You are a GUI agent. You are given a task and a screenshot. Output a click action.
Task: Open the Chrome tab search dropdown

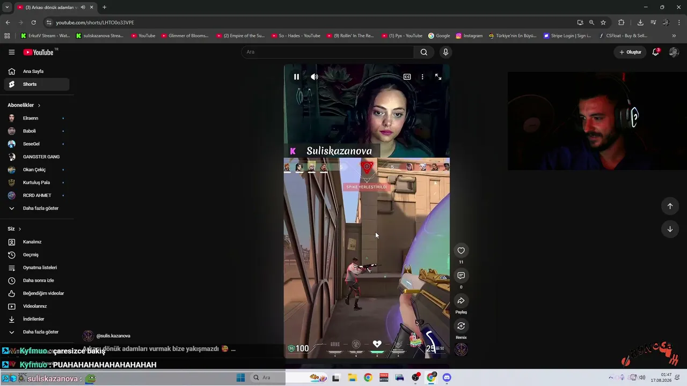(7, 7)
